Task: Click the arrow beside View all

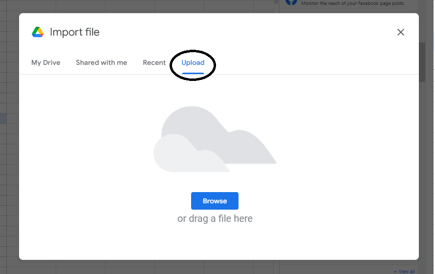Action: tap(395, 271)
